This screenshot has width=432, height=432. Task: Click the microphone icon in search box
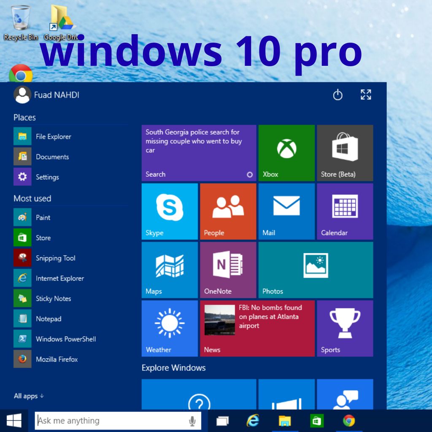tap(192, 421)
